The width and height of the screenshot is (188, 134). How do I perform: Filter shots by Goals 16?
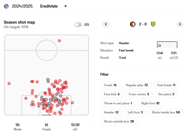click(x=110, y=85)
